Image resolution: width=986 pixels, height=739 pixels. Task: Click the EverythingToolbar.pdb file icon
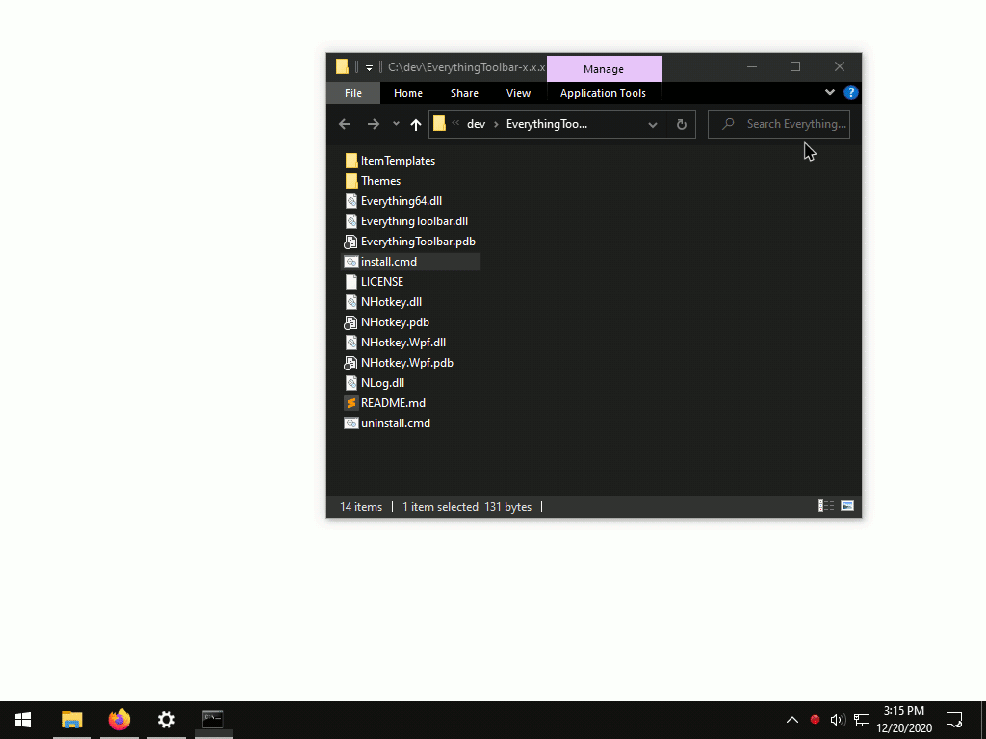(x=350, y=242)
